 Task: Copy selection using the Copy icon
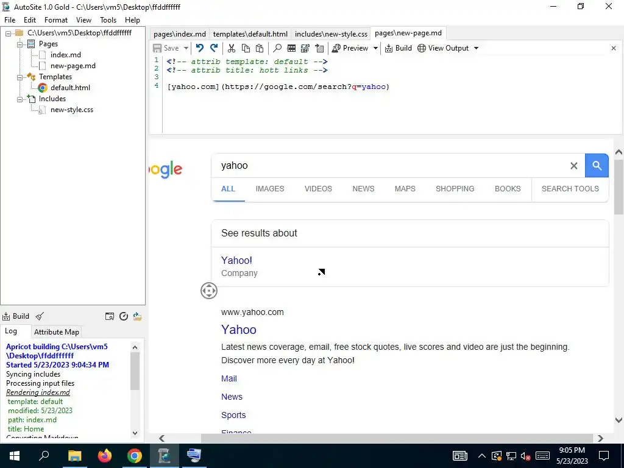point(246,48)
